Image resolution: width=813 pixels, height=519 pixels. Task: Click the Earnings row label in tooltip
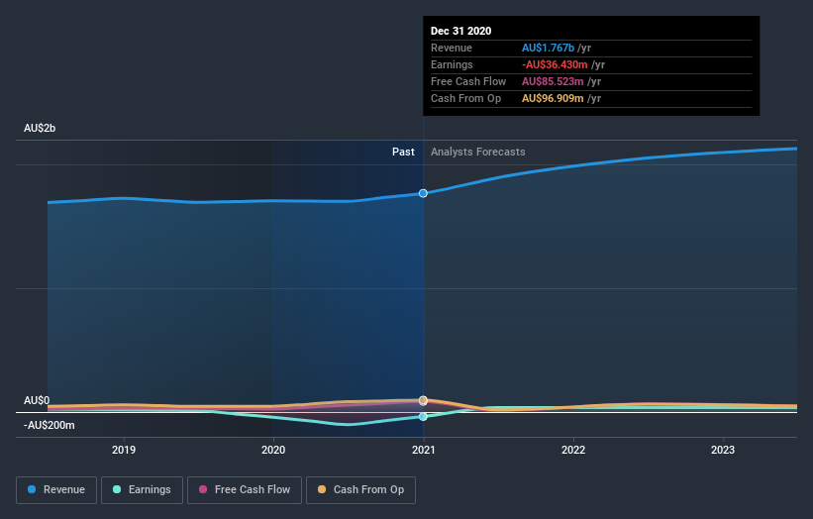pos(452,64)
